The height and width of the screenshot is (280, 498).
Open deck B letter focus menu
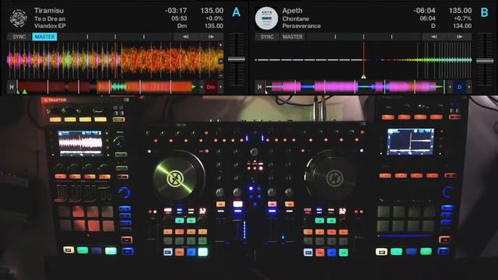click(484, 12)
